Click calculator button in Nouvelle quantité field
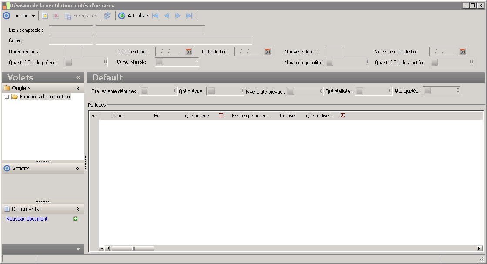The width and height of the screenshot is (487, 264). 329,62
